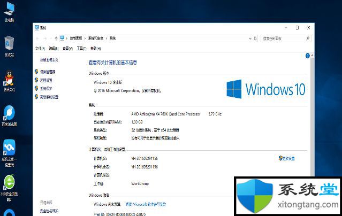Navigate forward with the Forward arrow
This screenshot has width=342, height=216.
pyautogui.click(x=45, y=38)
